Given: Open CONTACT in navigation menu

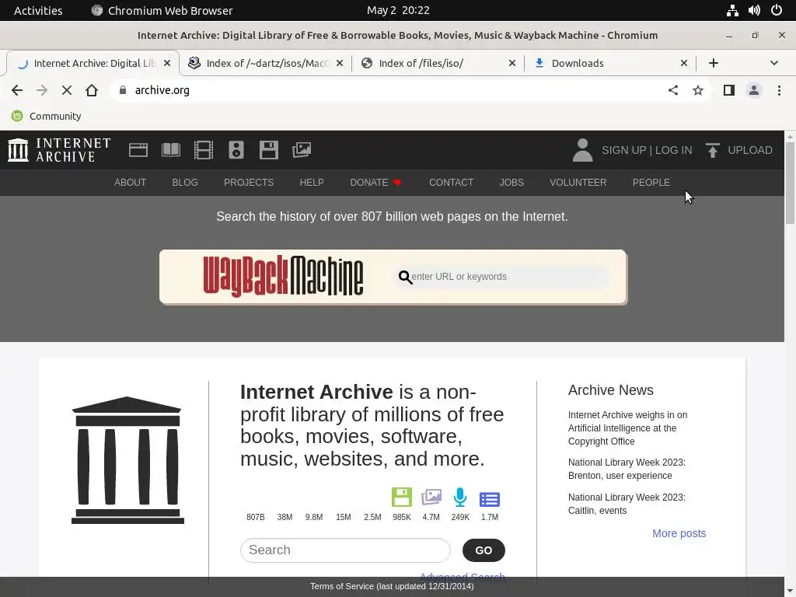Looking at the screenshot, I should 452,182.
